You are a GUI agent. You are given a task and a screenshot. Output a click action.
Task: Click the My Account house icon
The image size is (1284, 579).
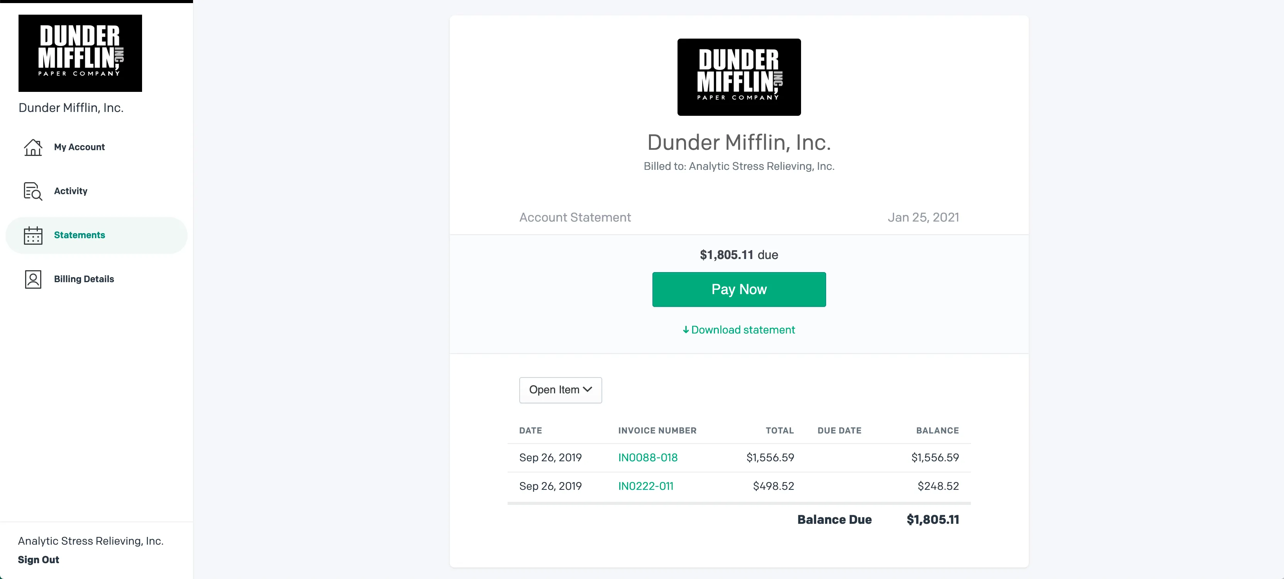click(33, 147)
